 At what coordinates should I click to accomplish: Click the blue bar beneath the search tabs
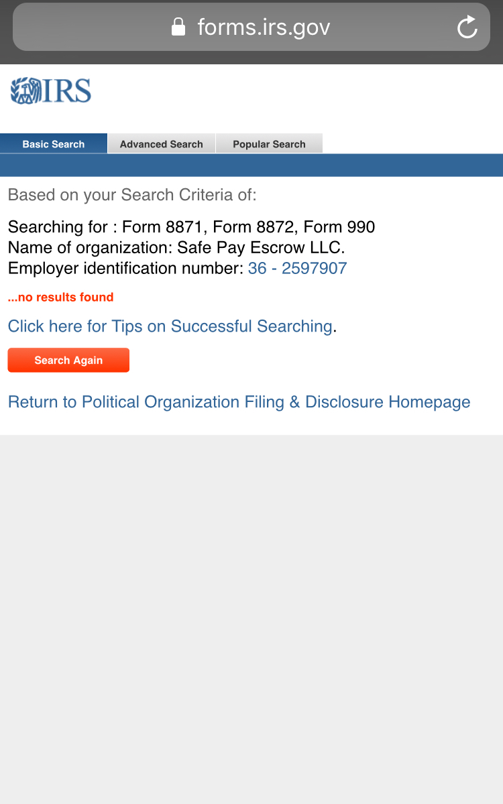251,165
